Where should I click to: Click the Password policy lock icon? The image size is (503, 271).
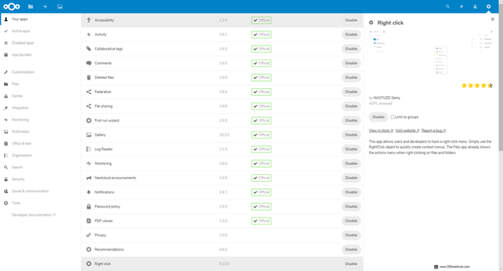[x=89, y=206]
